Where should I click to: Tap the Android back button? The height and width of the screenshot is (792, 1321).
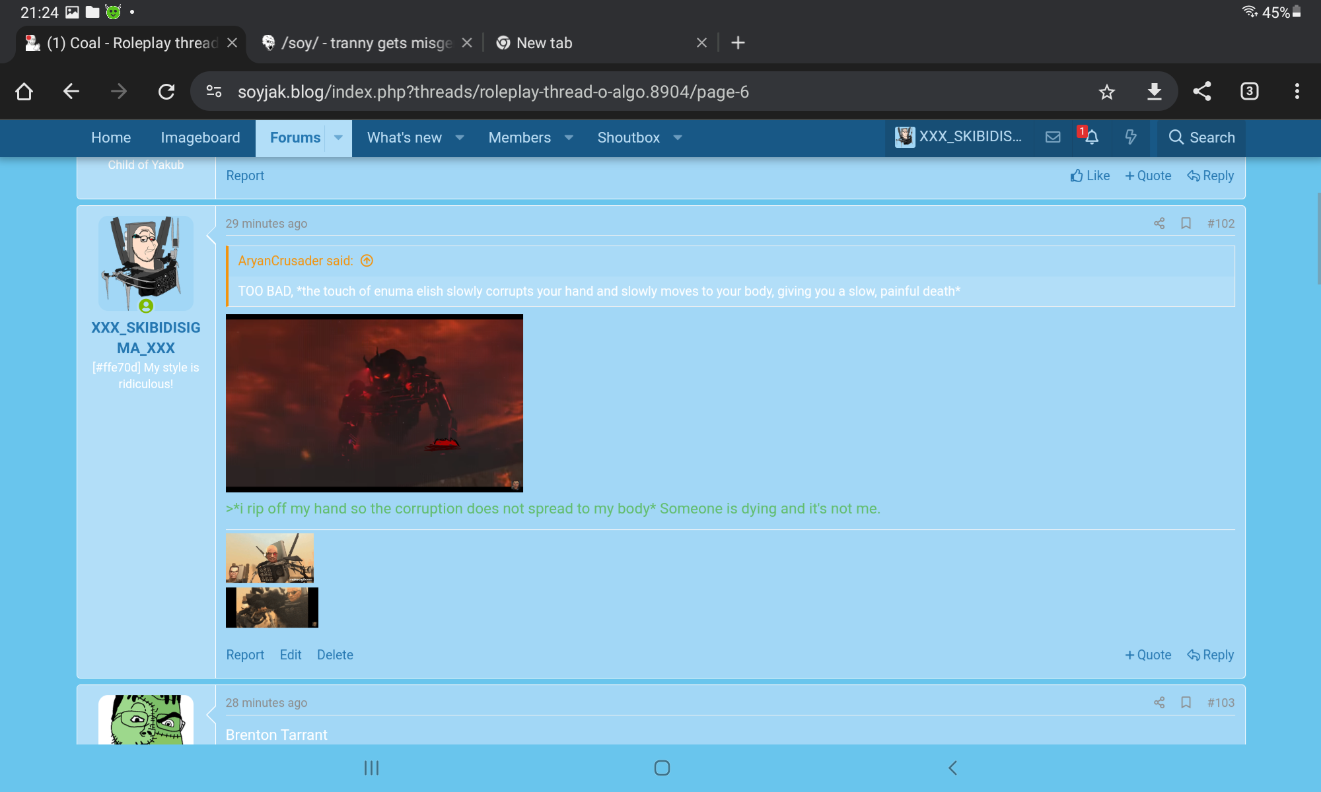point(952,768)
